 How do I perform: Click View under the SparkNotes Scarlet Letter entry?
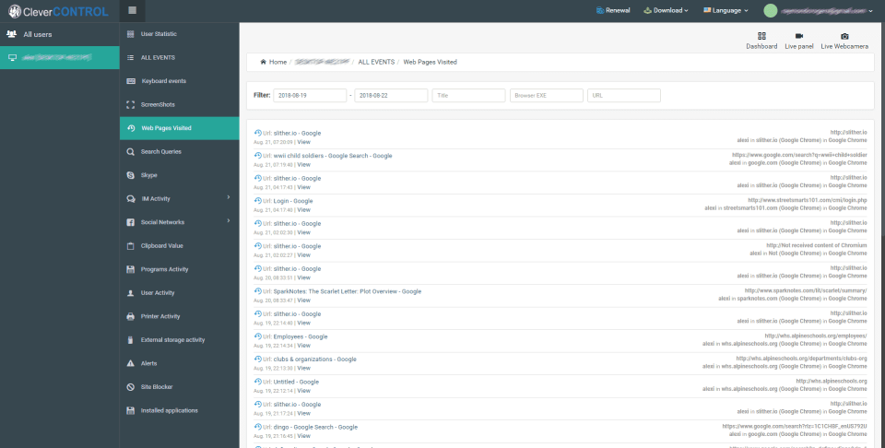coord(303,301)
